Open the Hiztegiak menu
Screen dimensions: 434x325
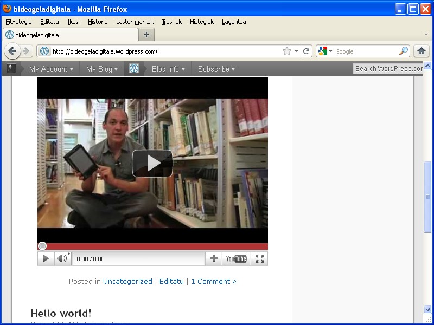click(202, 22)
